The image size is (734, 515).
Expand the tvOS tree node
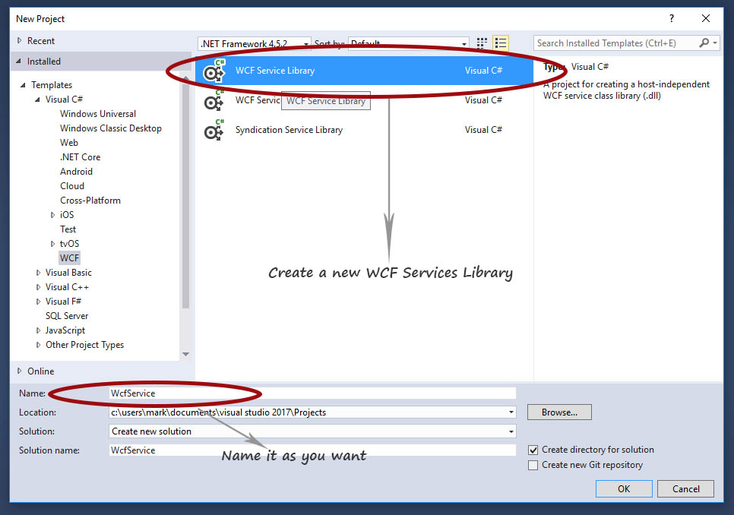coord(52,244)
